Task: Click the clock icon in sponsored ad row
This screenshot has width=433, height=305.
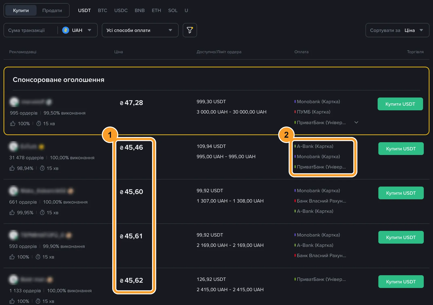Action: pyautogui.click(x=39, y=124)
